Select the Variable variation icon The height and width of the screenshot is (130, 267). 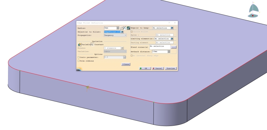coord(79,45)
